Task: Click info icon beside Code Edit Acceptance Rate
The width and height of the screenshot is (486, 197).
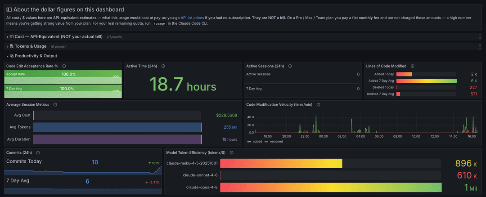Action: click(x=64, y=66)
